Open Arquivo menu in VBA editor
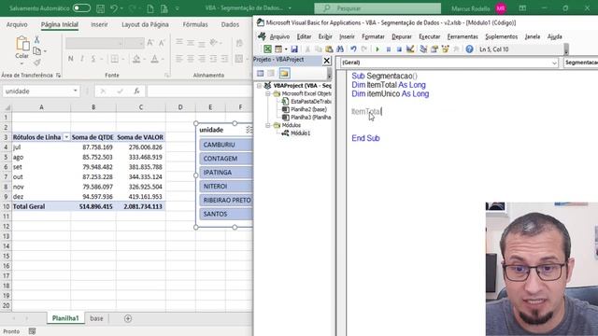The width and height of the screenshot is (598, 336). [x=279, y=36]
